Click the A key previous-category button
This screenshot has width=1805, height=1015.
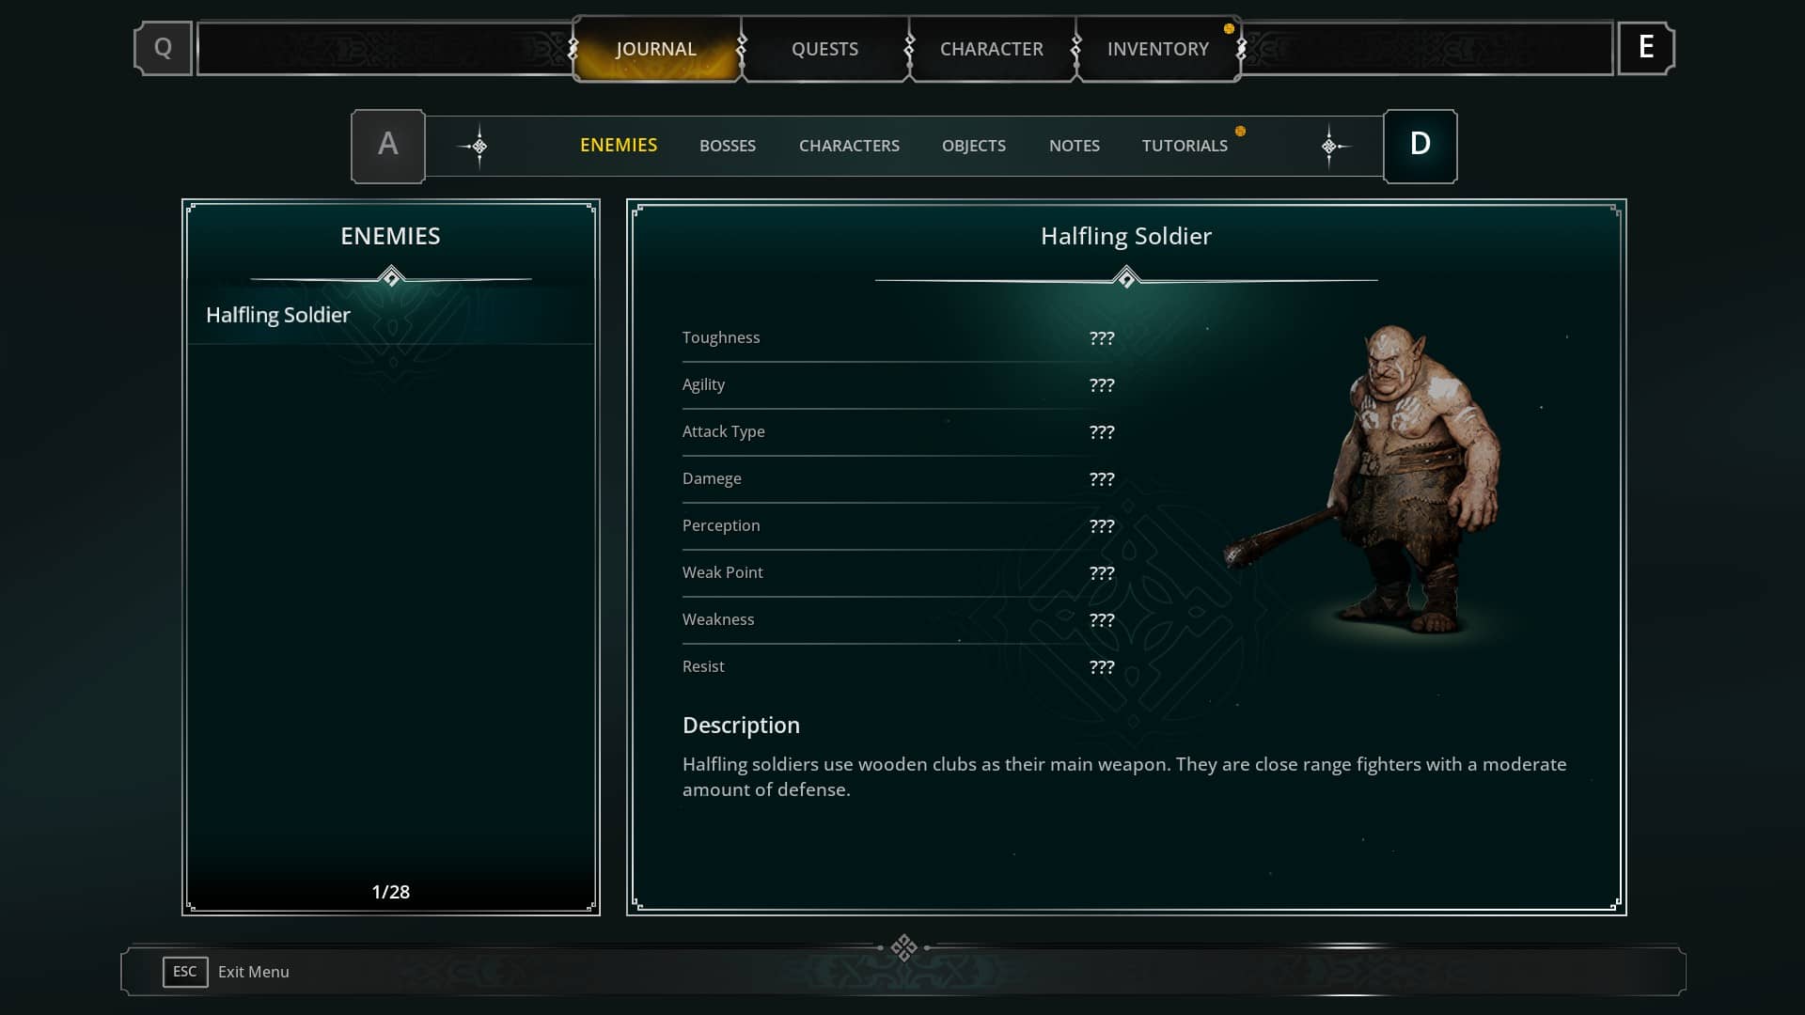pos(388,146)
